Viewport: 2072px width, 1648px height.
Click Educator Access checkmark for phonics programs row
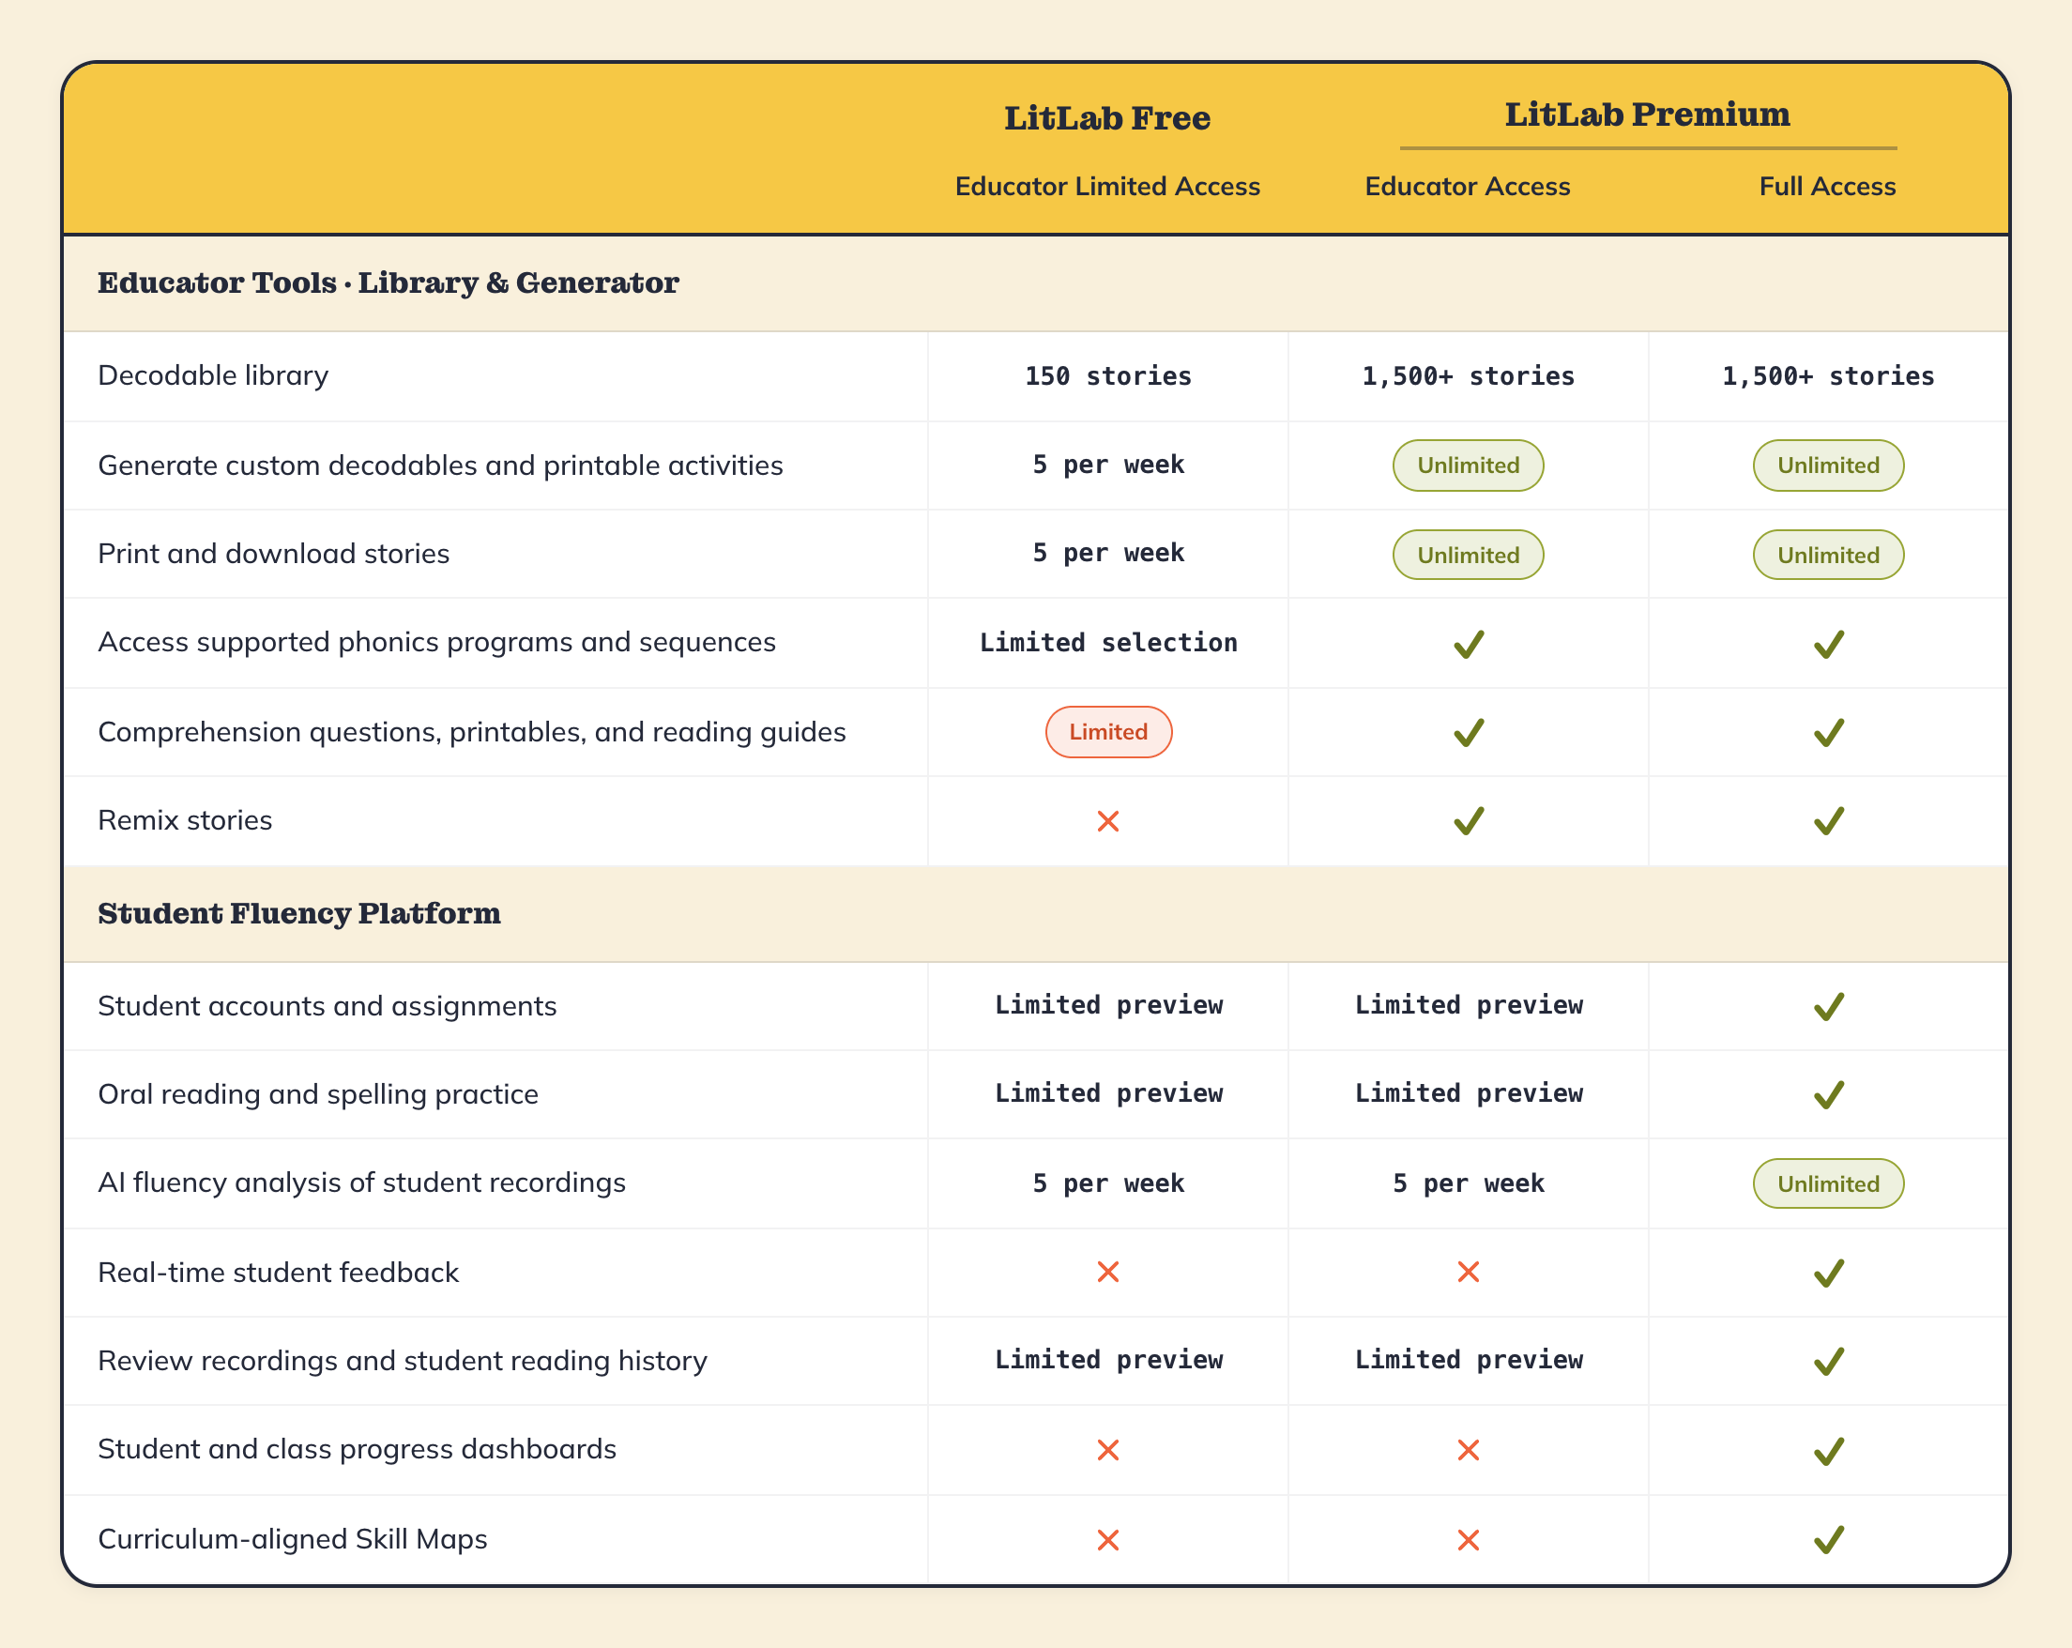[1469, 644]
